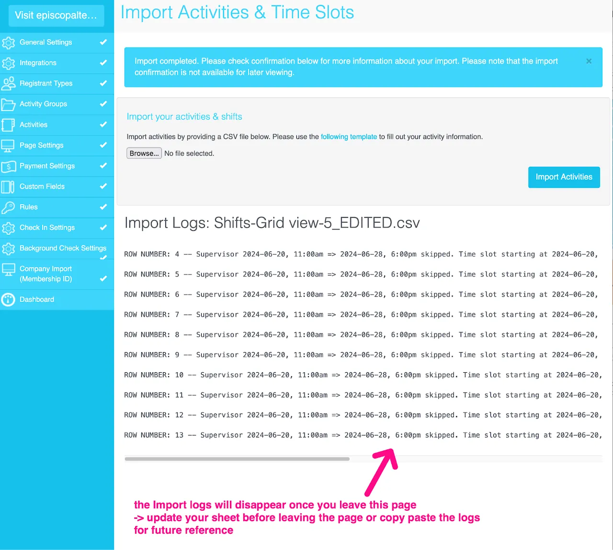Click the Integrations gear icon
Image resolution: width=613 pixels, height=550 pixels.
point(9,63)
